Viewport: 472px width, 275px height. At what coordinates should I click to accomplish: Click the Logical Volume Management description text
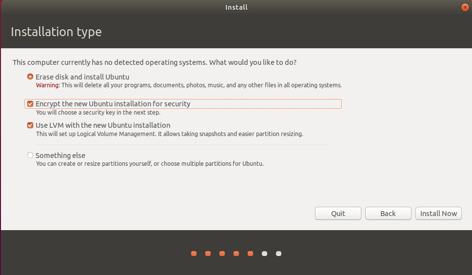170,134
